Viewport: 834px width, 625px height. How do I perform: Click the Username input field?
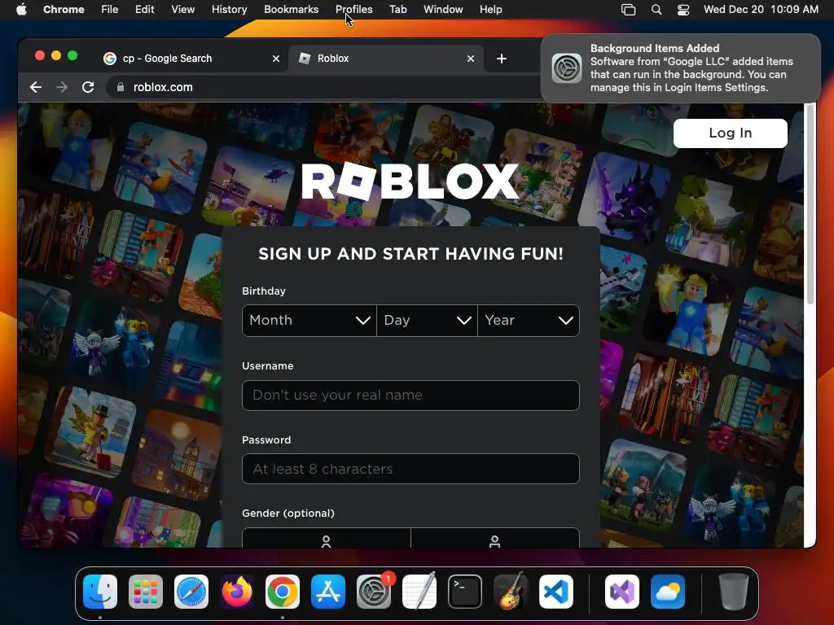click(410, 395)
